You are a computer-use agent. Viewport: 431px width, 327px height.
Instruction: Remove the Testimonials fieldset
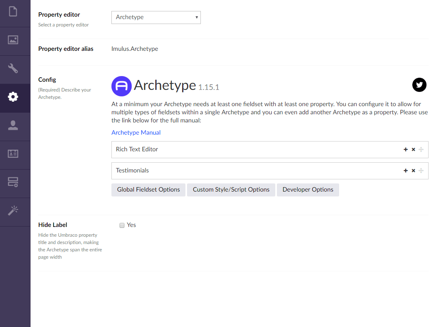coord(413,170)
